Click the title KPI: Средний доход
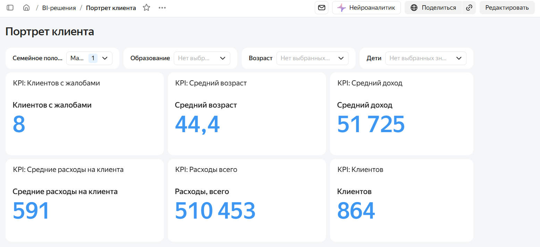Image resolution: width=540 pixels, height=247 pixels. [x=370, y=83]
